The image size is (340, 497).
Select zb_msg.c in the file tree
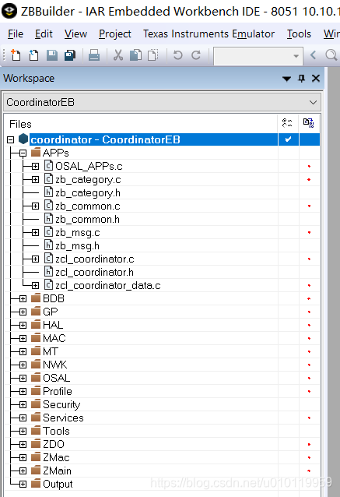(x=78, y=233)
